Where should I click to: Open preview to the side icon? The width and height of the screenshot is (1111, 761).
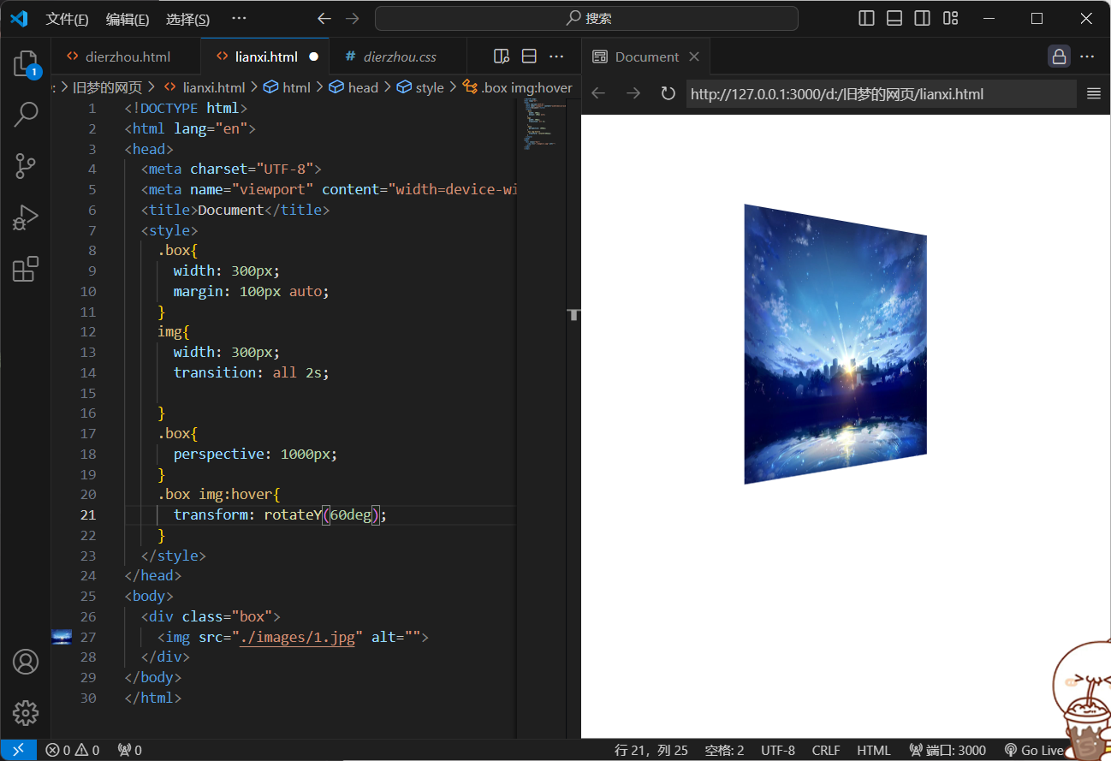(502, 56)
